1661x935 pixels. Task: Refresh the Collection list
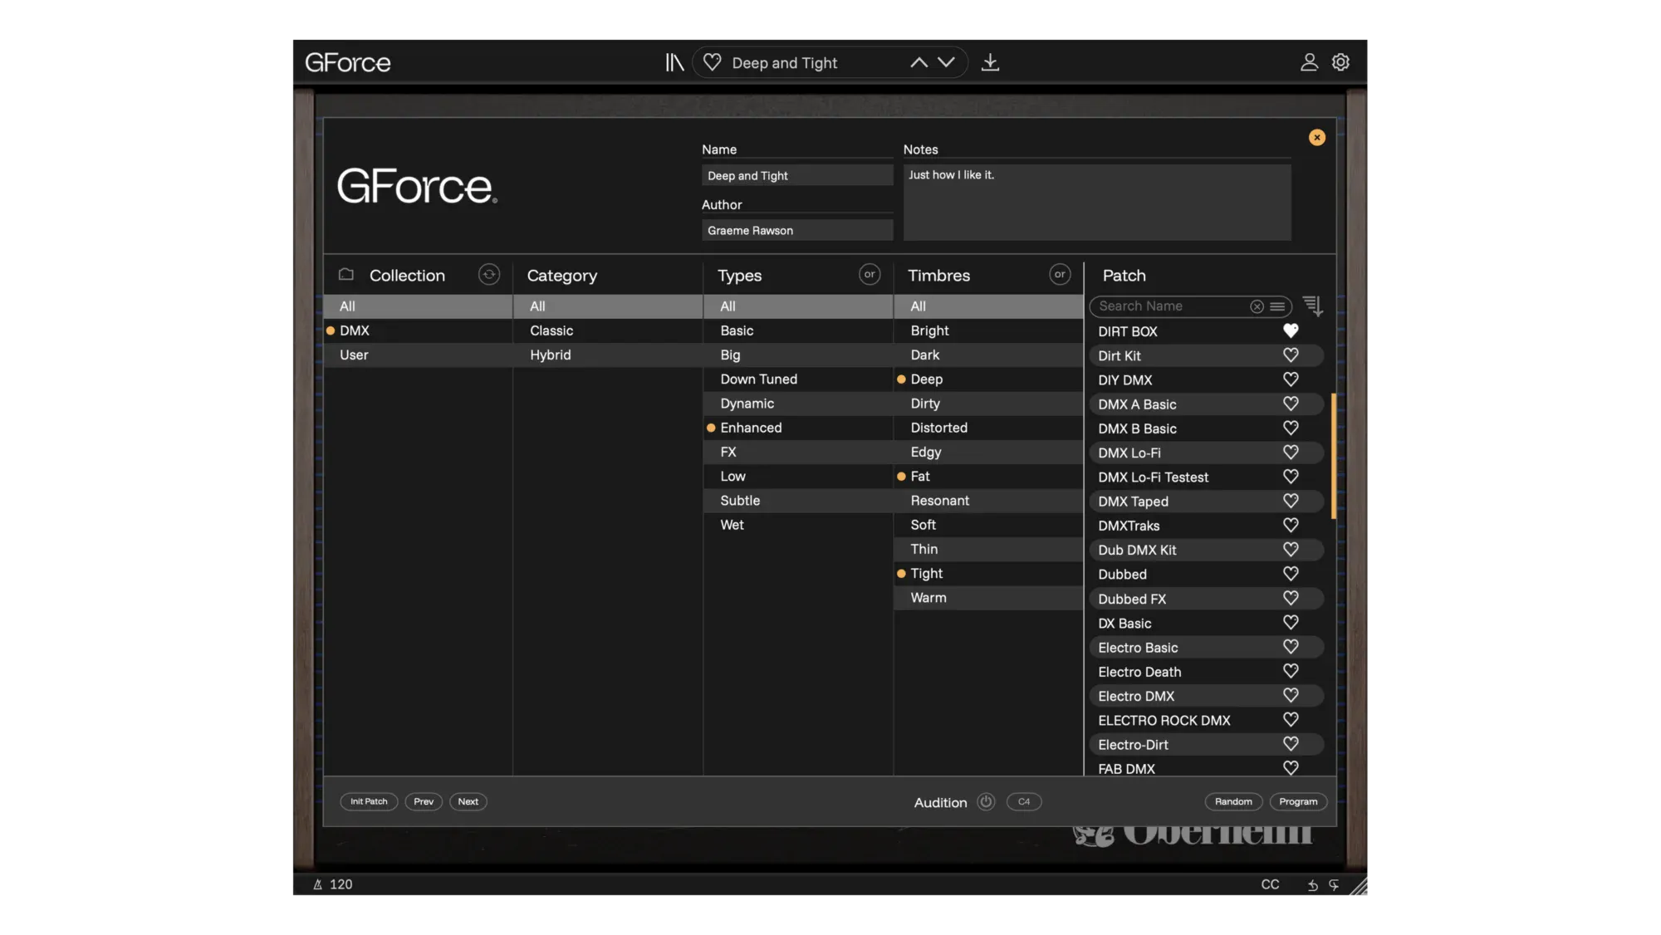(489, 274)
